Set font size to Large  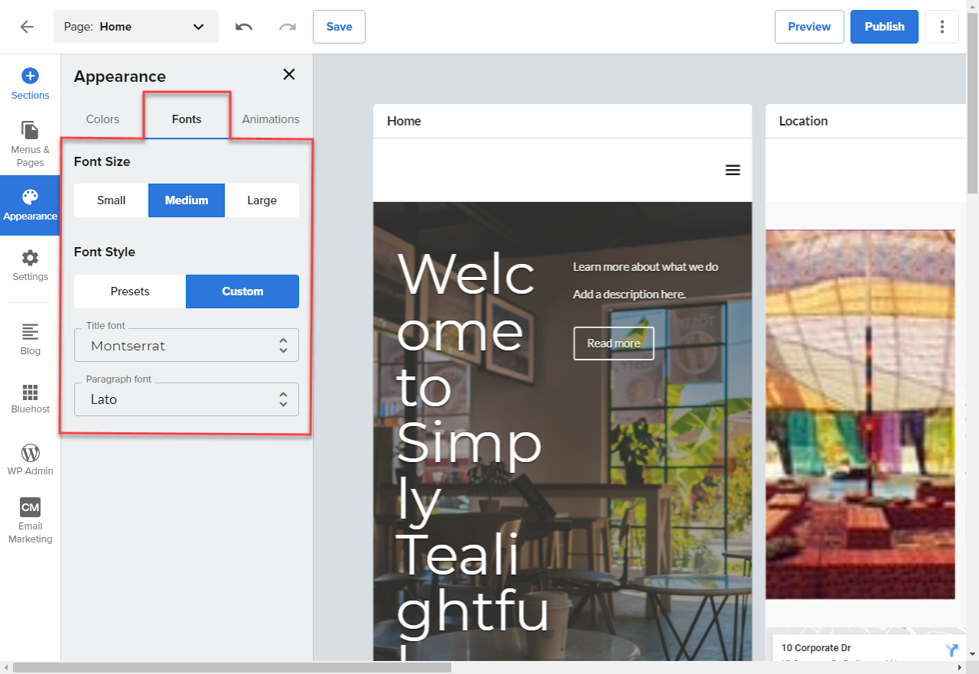click(x=262, y=200)
